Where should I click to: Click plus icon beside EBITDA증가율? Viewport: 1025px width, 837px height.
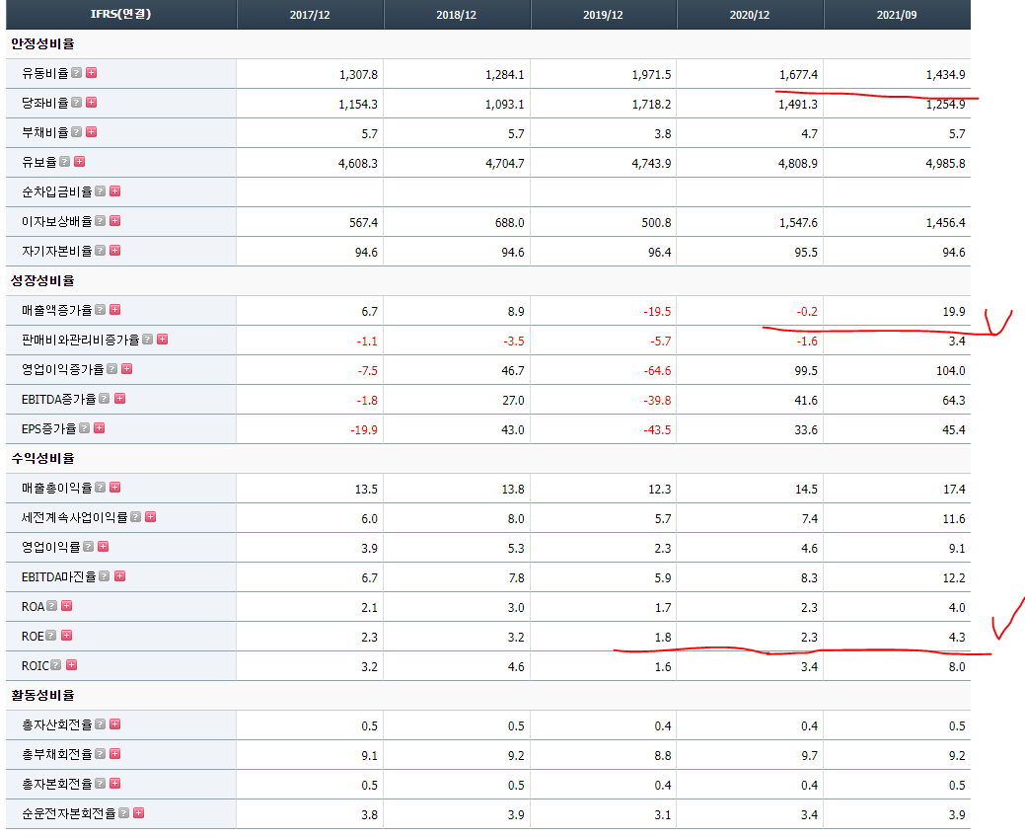click(119, 398)
